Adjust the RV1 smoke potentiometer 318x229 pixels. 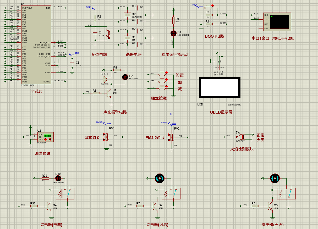pyautogui.click(x=106, y=137)
